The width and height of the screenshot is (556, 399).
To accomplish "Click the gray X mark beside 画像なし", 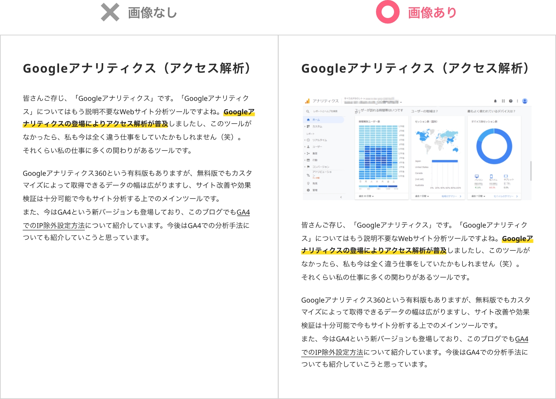I will (x=110, y=12).
